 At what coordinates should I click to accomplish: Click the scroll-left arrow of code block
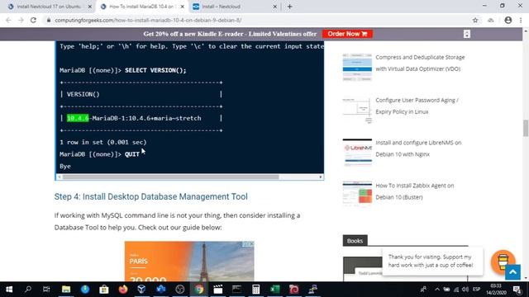59,177
